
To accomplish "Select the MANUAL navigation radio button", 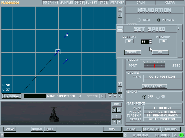I will tap(159, 20).
